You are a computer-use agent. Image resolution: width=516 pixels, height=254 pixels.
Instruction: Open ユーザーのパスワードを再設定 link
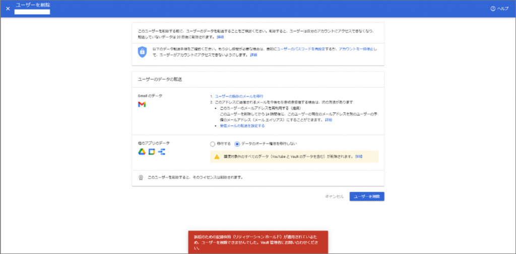301,49
